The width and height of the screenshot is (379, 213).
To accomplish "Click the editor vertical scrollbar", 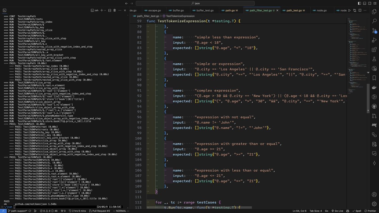I will click(x=368, y=98).
